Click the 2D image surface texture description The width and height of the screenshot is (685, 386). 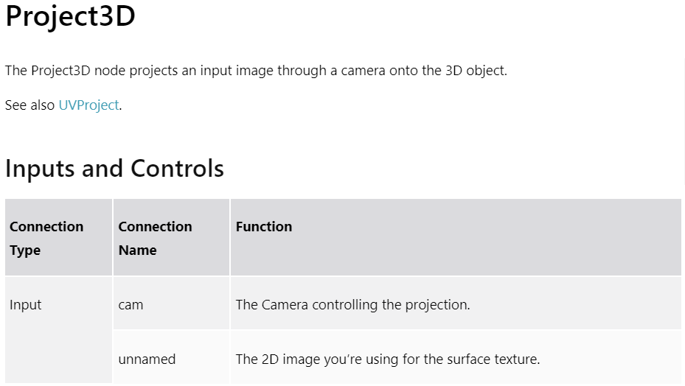click(x=388, y=359)
